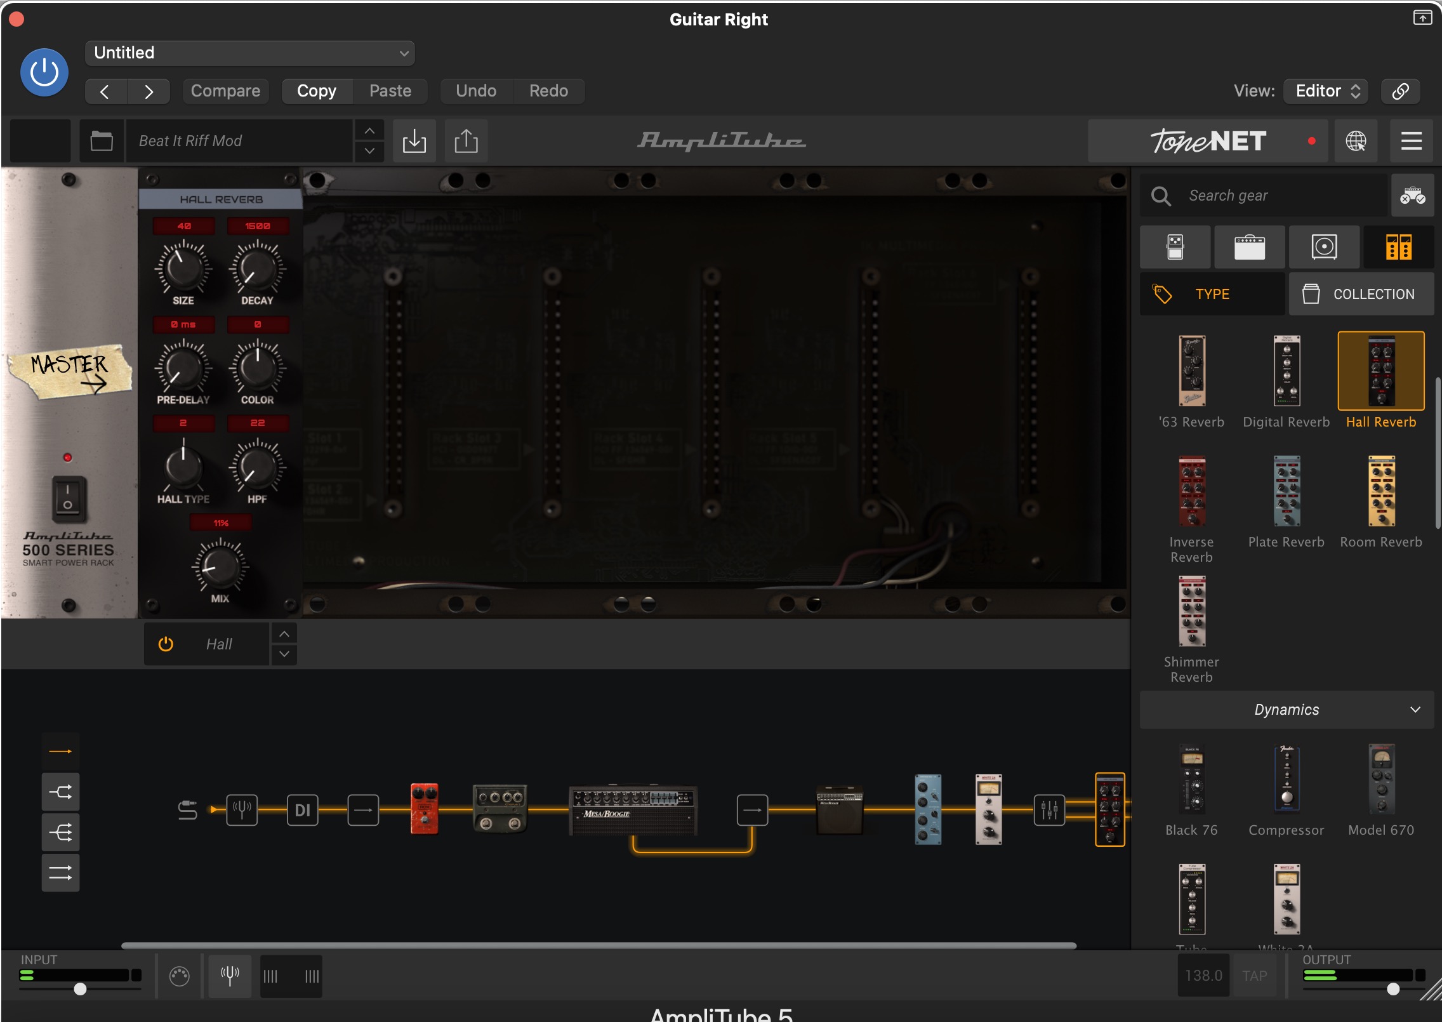
Task: Go to next setting arrow
Action: pyautogui.click(x=149, y=91)
